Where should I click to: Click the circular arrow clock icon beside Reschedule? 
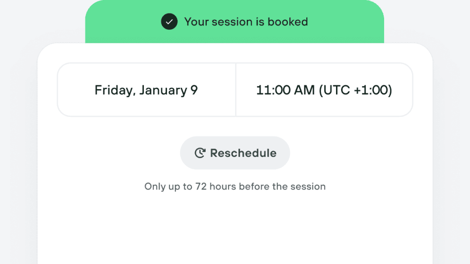pyautogui.click(x=200, y=153)
